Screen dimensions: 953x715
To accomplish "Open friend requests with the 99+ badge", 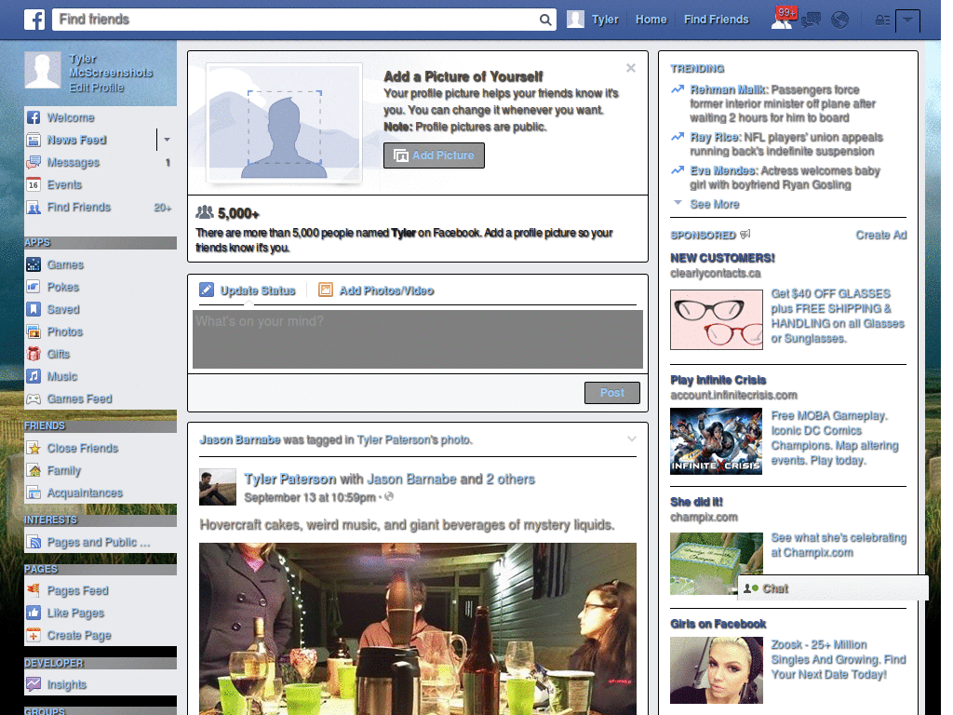I will click(x=783, y=20).
